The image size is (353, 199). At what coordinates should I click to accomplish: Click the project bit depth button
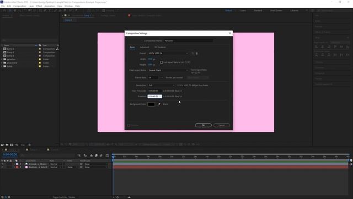pos(23,145)
